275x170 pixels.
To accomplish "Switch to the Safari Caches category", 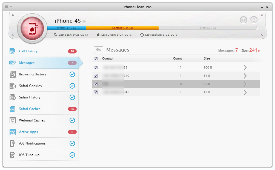I will coord(30,109).
